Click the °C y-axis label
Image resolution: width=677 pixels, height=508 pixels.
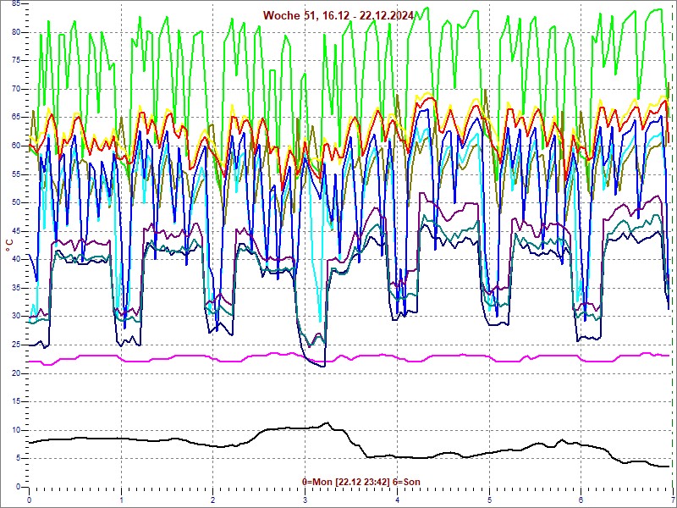pyautogui.click(x=9, y=245)
